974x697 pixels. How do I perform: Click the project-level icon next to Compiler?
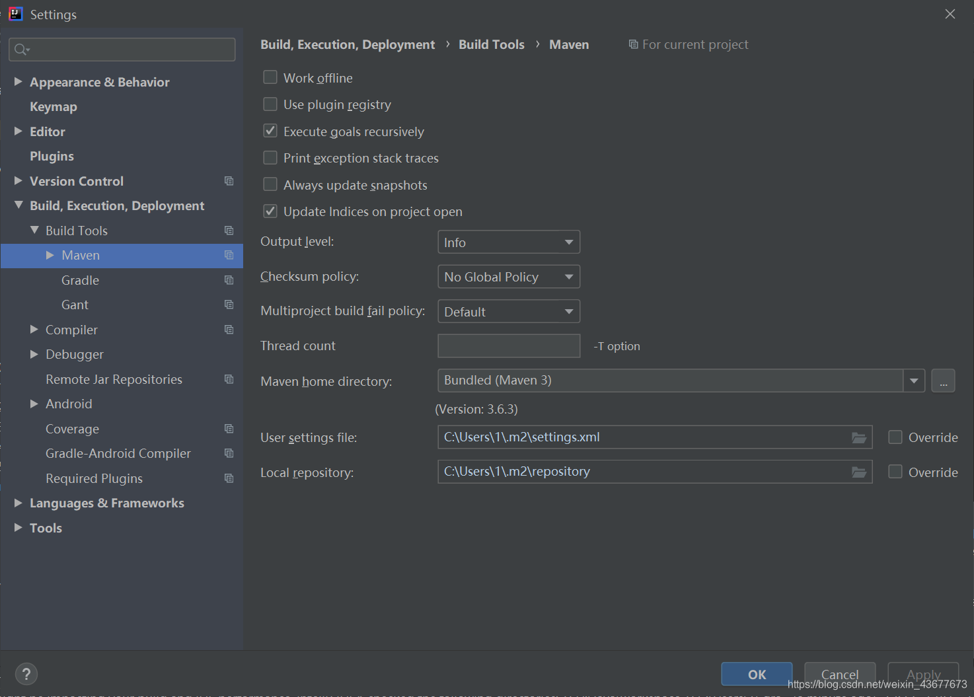pos(229,330)
